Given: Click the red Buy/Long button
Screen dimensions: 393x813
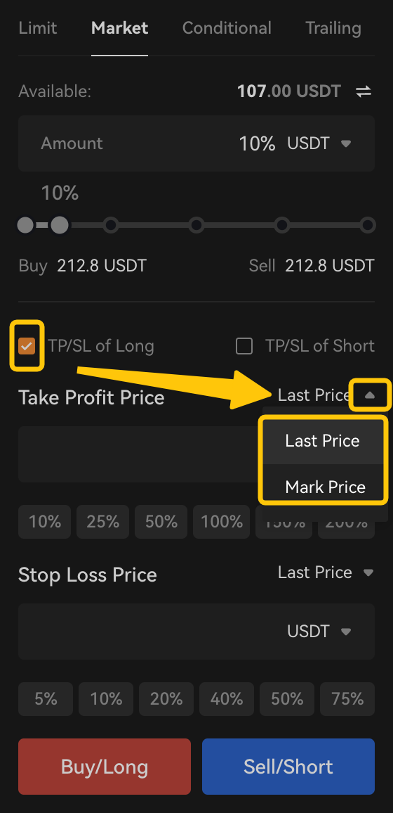Looking at the screenshot, I should (105, 767).
